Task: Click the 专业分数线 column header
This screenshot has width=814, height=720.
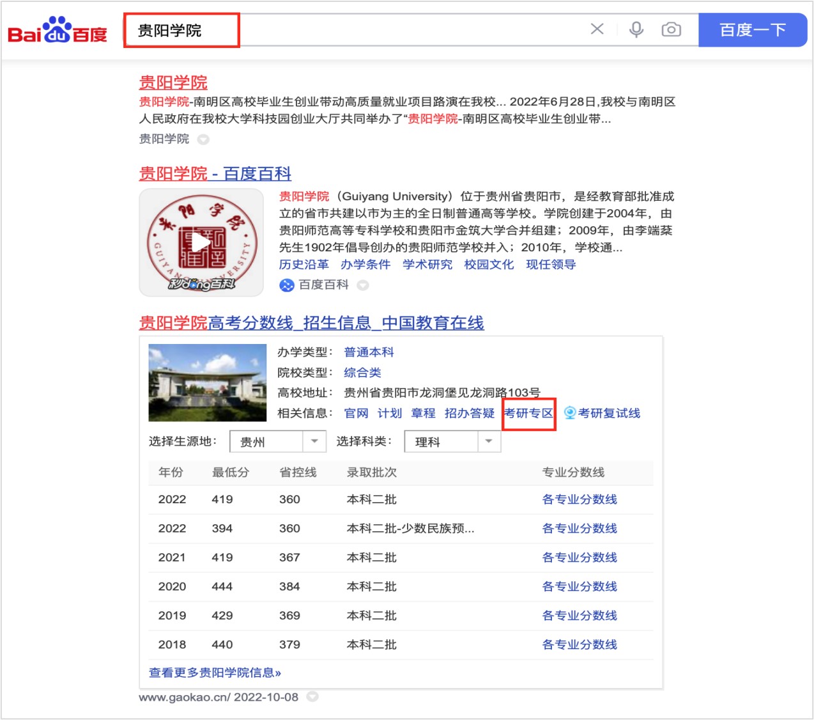Action: [573, 473]
